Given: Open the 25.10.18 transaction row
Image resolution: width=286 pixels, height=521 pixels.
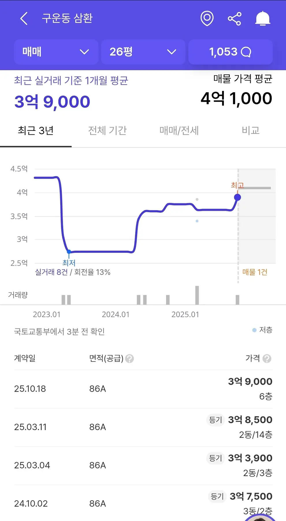Looking at the screenshot, I should click(x=143, y=389).
